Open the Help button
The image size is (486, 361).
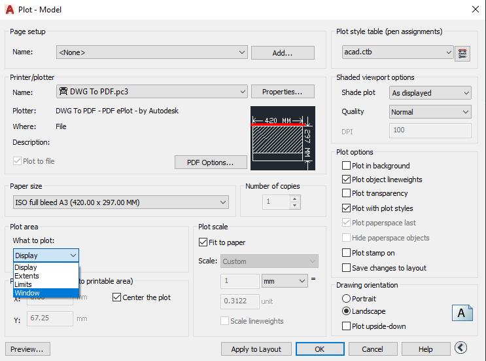[x=426, y=349]
